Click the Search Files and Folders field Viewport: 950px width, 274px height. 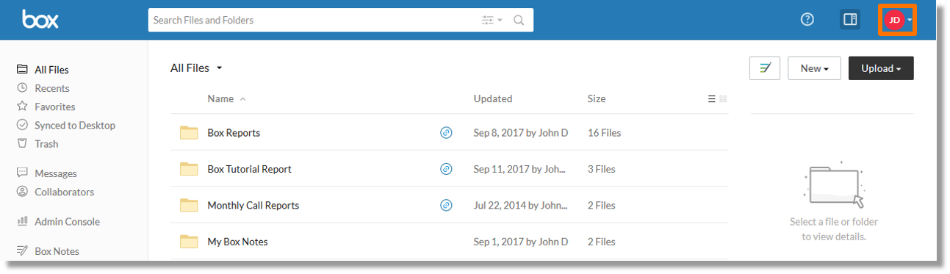[x=312, y=20]
